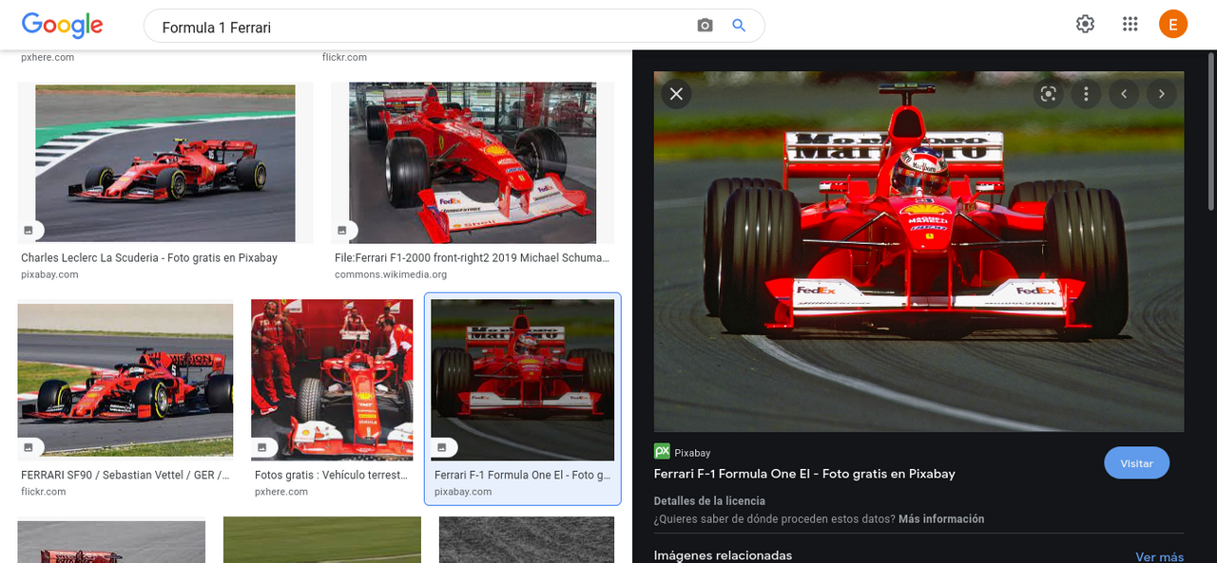
Task: Click license badge on Charles Leclerc thumbnail
Action: pos(29,230)
